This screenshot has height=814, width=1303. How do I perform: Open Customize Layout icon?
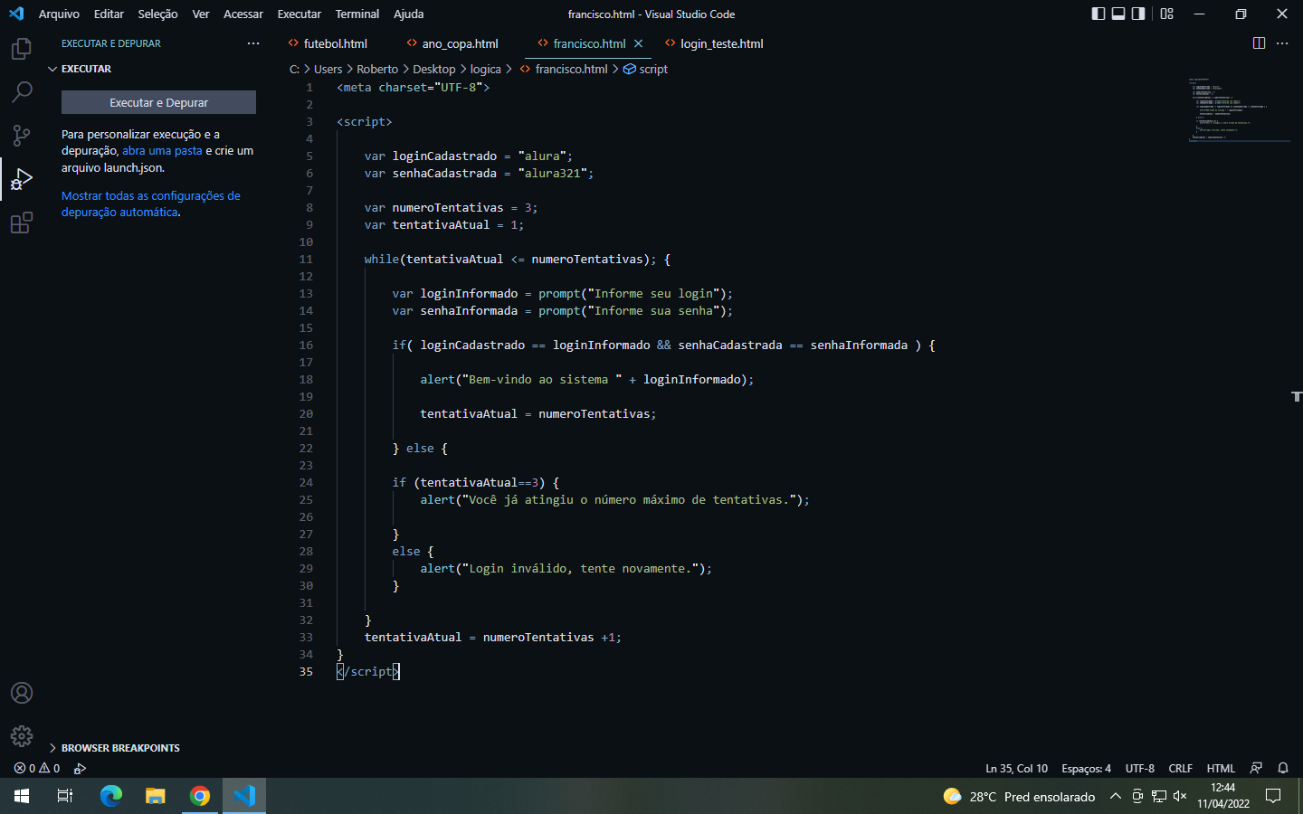[x=1166, y=14]
